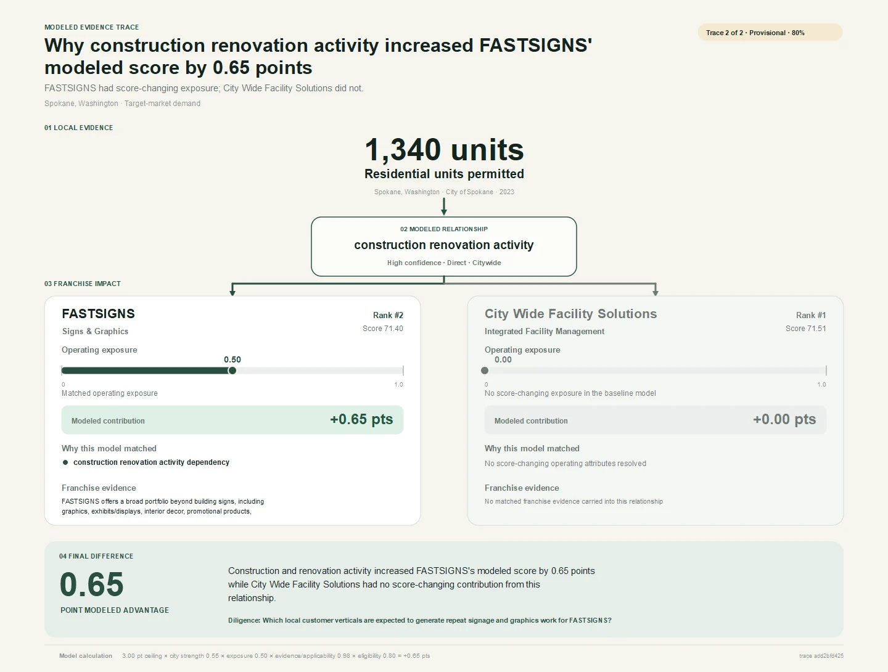Image resolution: width=888 pixels, height=672 pixels.
Task: Click 'Score 71.40' in FASTSIGNS card
Action: 383,329
